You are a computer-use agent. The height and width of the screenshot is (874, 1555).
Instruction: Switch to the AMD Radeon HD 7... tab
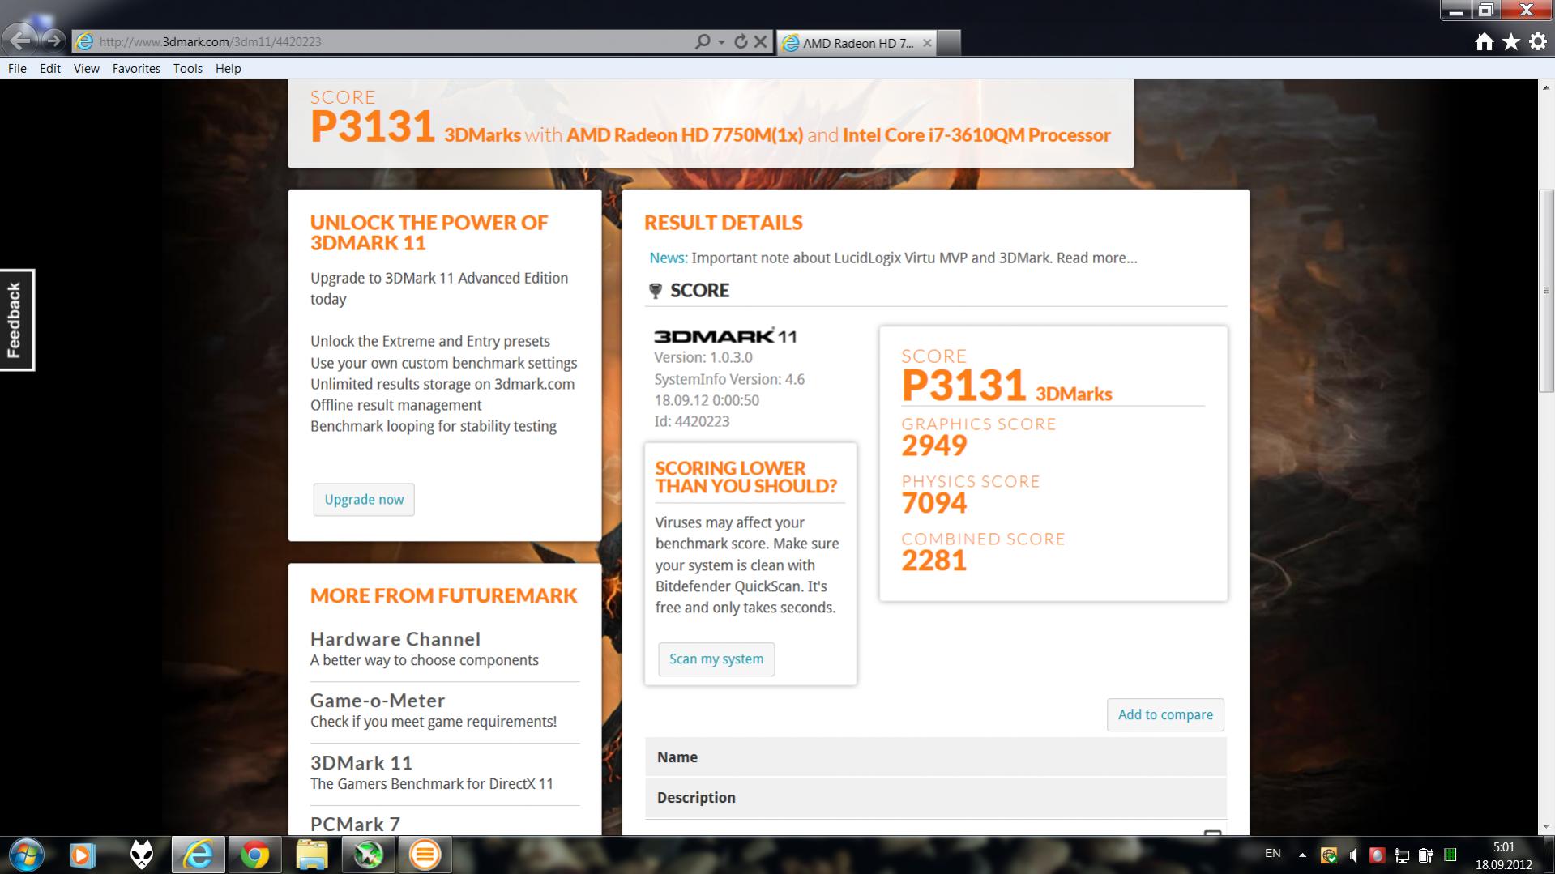pyautogui.click(x=857, y=43)
